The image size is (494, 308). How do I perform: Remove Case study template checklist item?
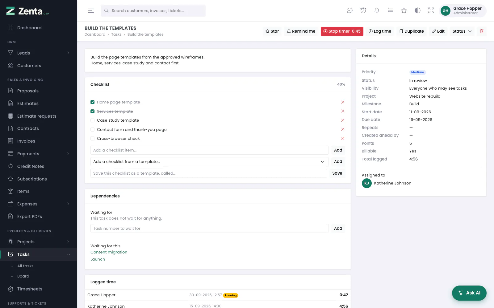tap(343, 120)
